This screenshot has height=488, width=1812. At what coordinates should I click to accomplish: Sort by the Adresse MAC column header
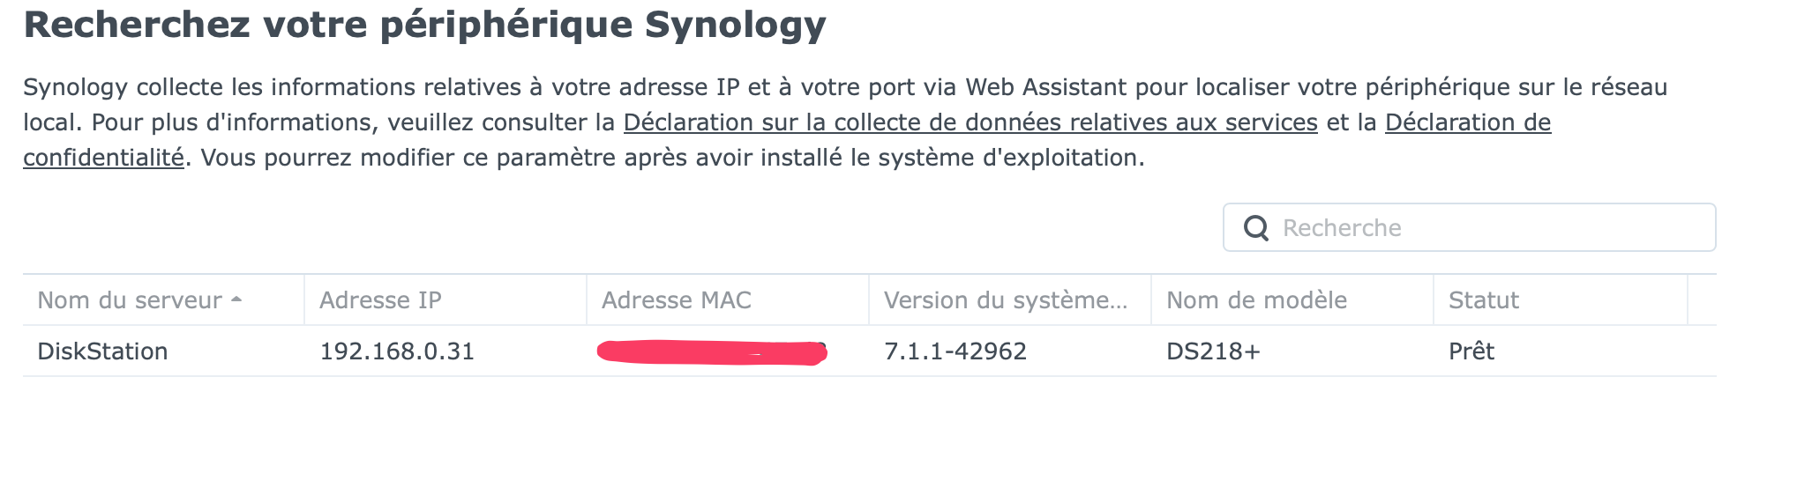(676, 300)
